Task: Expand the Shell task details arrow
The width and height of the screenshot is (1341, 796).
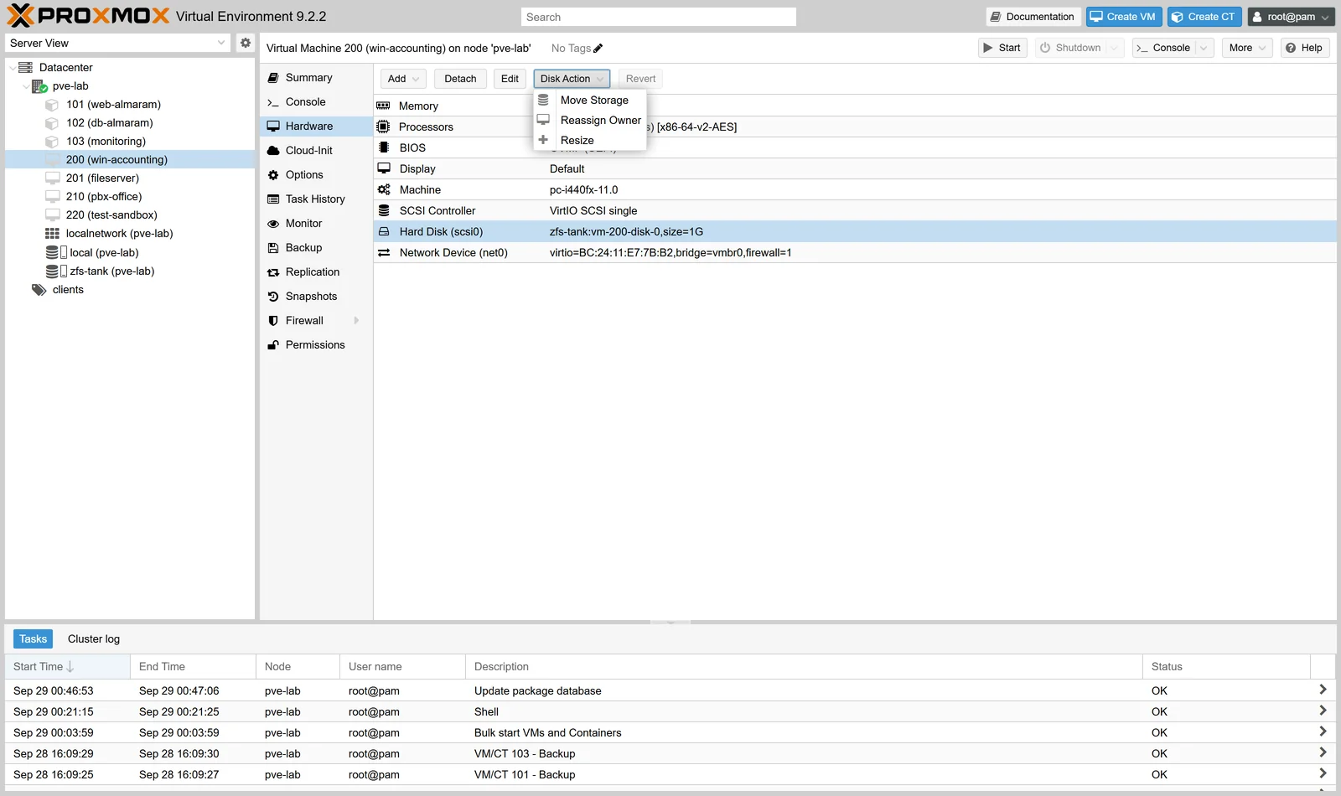Action: 1323,711
